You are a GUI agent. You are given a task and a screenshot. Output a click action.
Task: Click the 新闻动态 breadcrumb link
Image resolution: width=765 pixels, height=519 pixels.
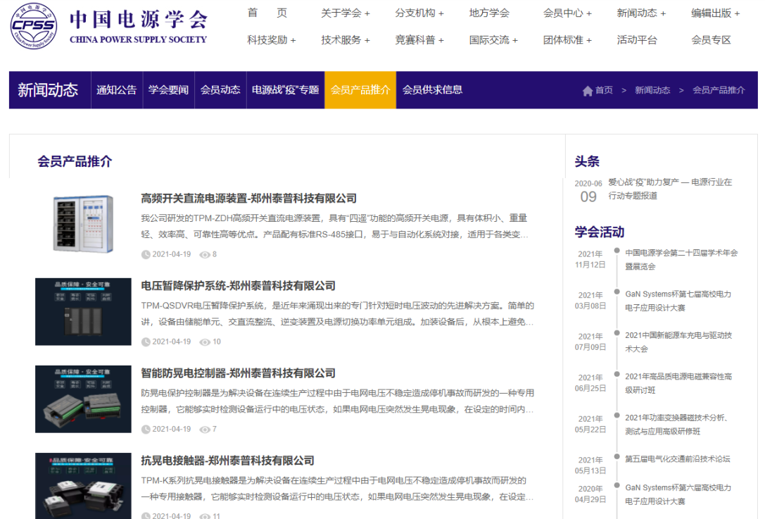click(x=652, y=90)
